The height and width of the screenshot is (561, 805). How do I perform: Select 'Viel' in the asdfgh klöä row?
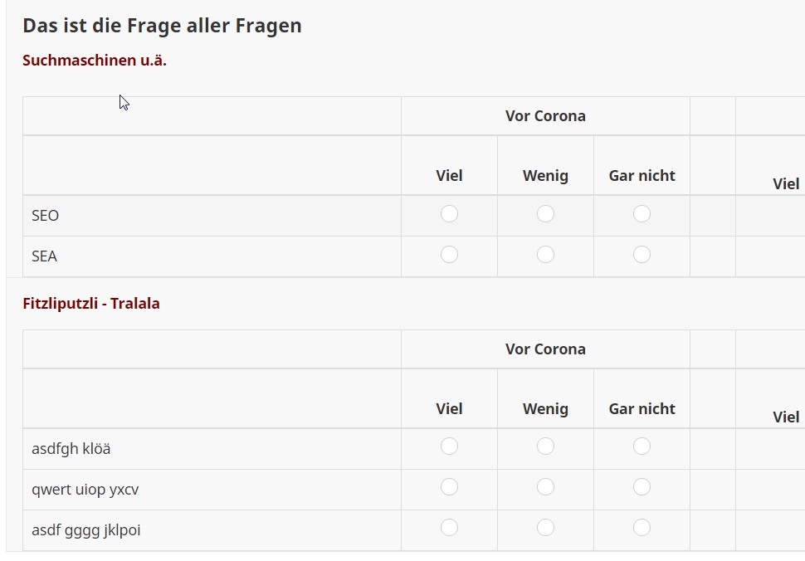[449, 446]
